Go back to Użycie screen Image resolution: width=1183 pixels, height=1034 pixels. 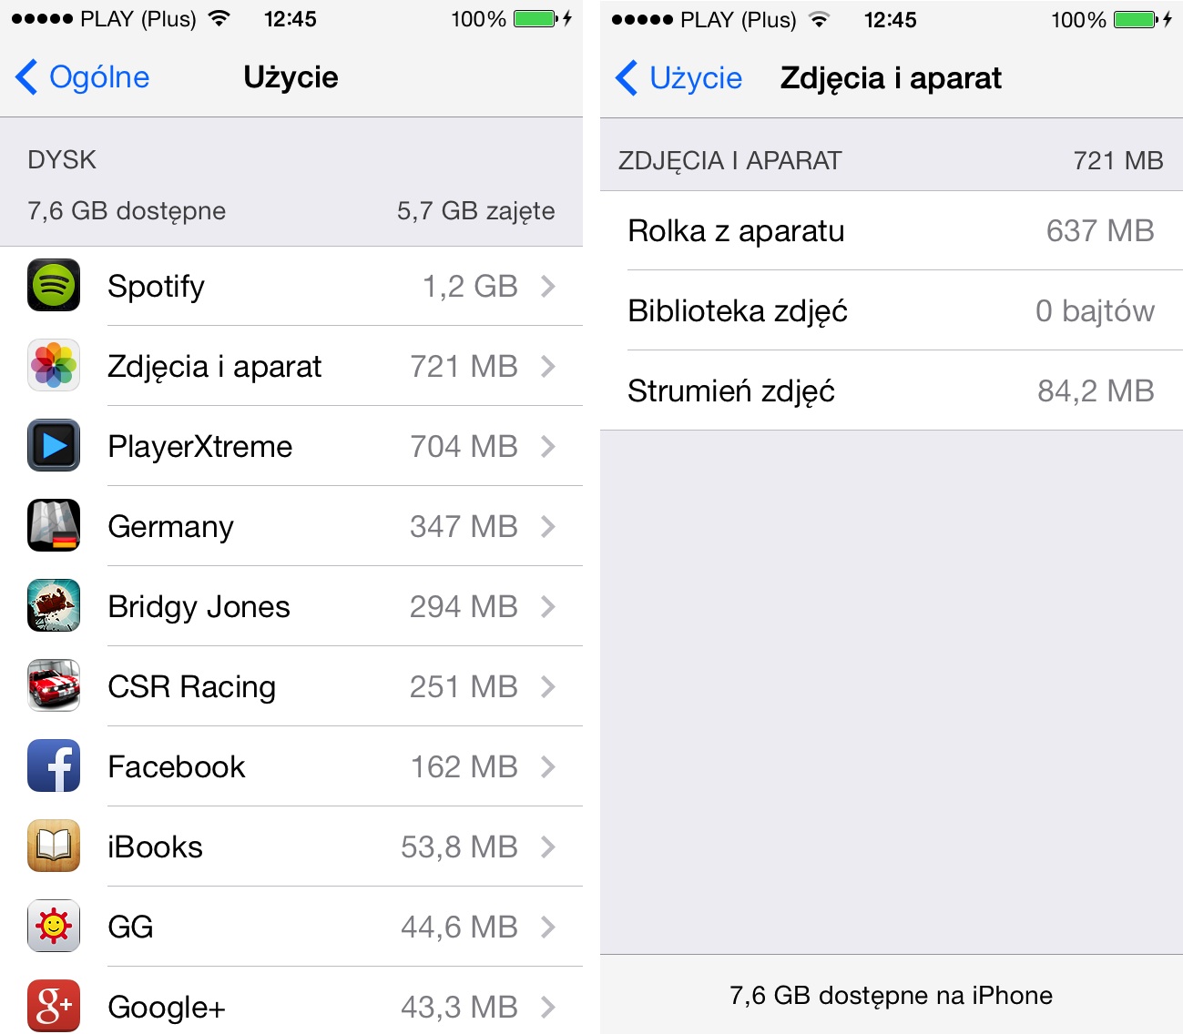click(x=679, y=78)
